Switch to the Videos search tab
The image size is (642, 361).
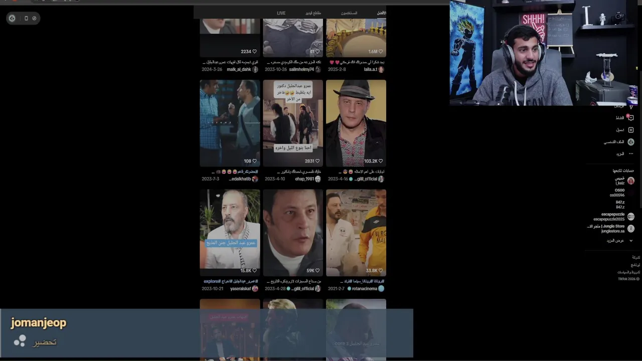coord(313,13)
